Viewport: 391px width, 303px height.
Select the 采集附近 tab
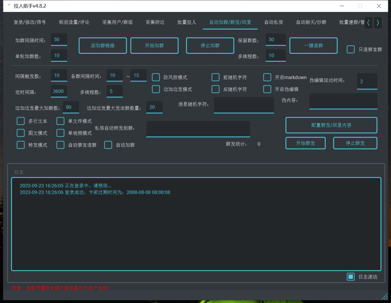tap(155, 22)
